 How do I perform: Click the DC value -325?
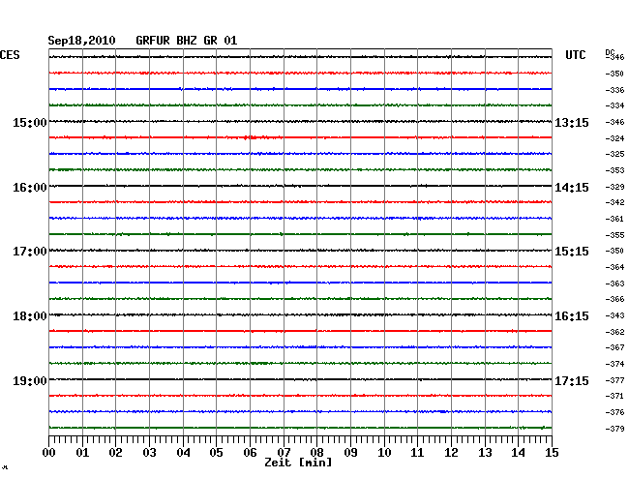tap(614, 154)
